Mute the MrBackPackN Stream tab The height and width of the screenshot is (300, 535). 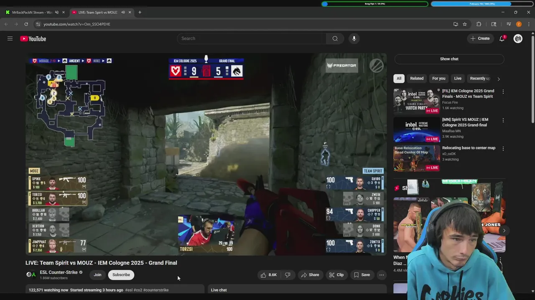[x=56, y=12]
